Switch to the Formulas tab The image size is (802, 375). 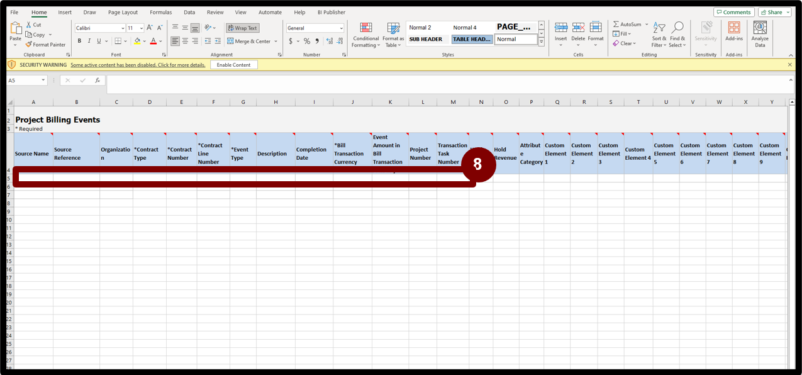pos(161,12)
